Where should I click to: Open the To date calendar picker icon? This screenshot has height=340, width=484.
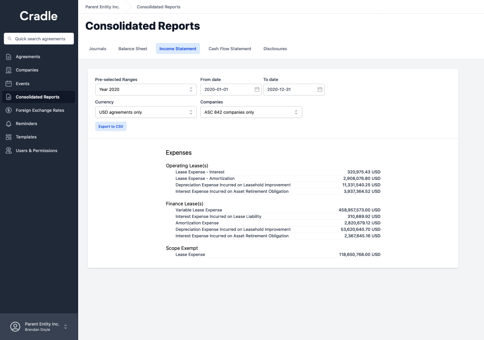319,89
